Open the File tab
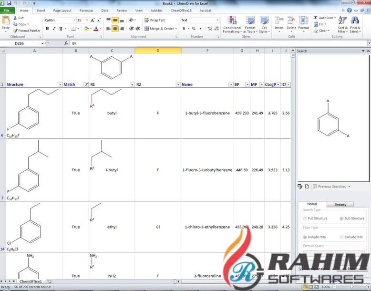The height and width of the screenshot is (291, 371). click(7, 10)
